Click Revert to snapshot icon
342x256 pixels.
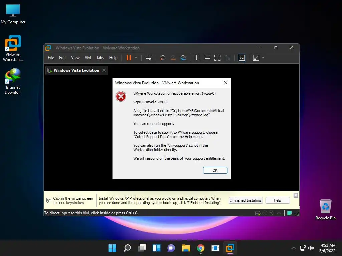click(x=173, y=58)
